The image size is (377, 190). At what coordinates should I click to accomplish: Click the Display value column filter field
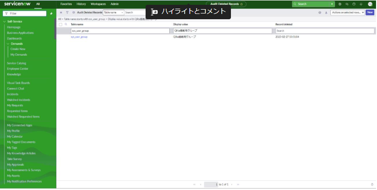[223, 31]
